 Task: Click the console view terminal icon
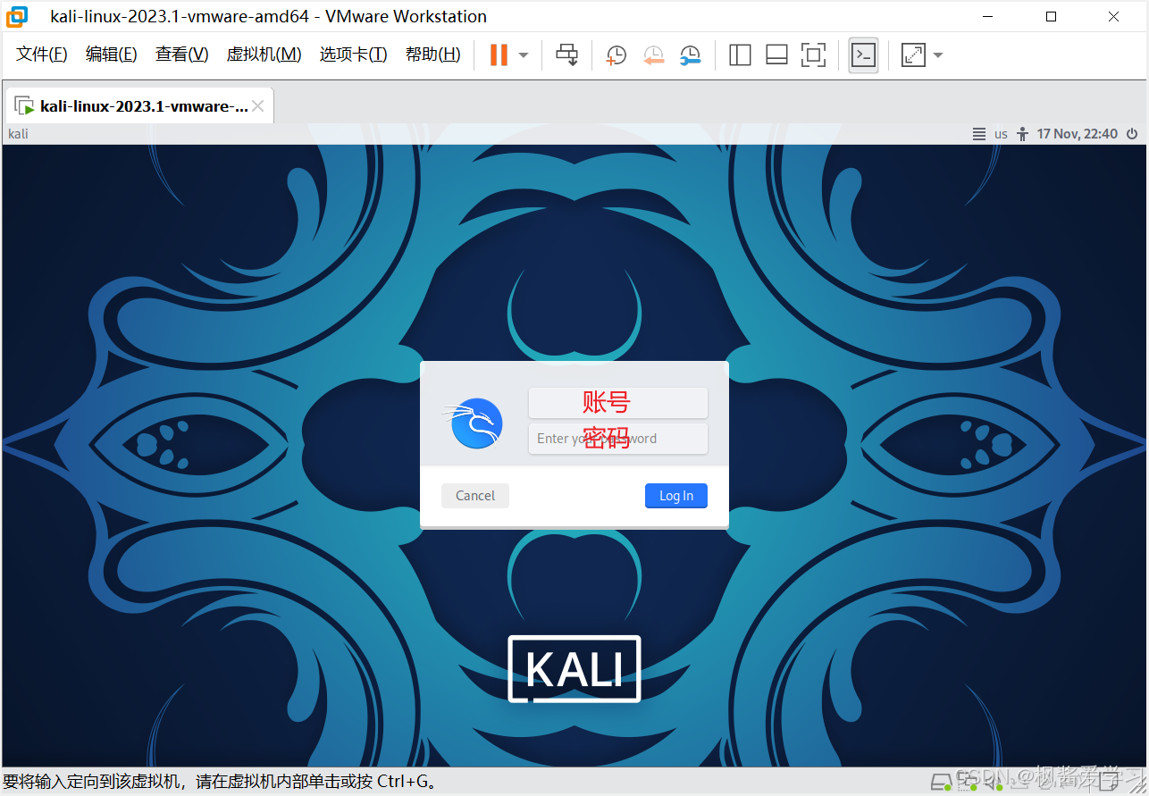[x=863, y=55]
